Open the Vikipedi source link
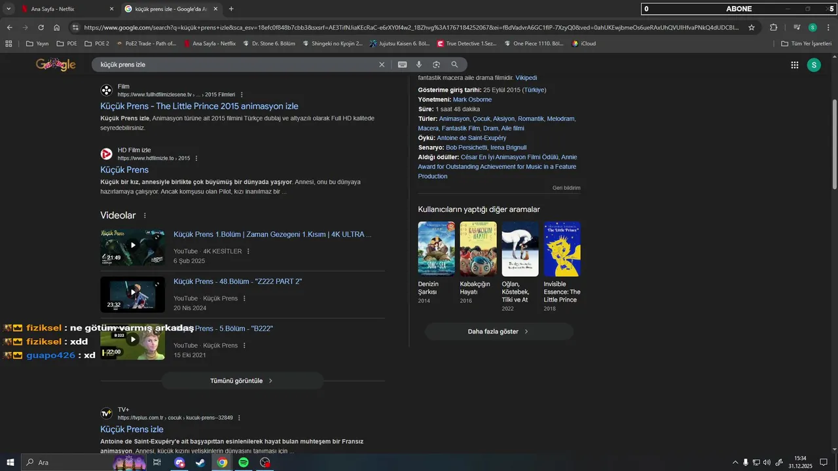838x471 pixels. click(526, 78)
